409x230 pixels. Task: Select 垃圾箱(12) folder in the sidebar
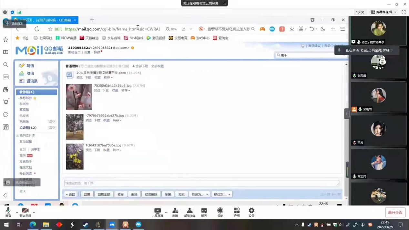pos(28,128)
